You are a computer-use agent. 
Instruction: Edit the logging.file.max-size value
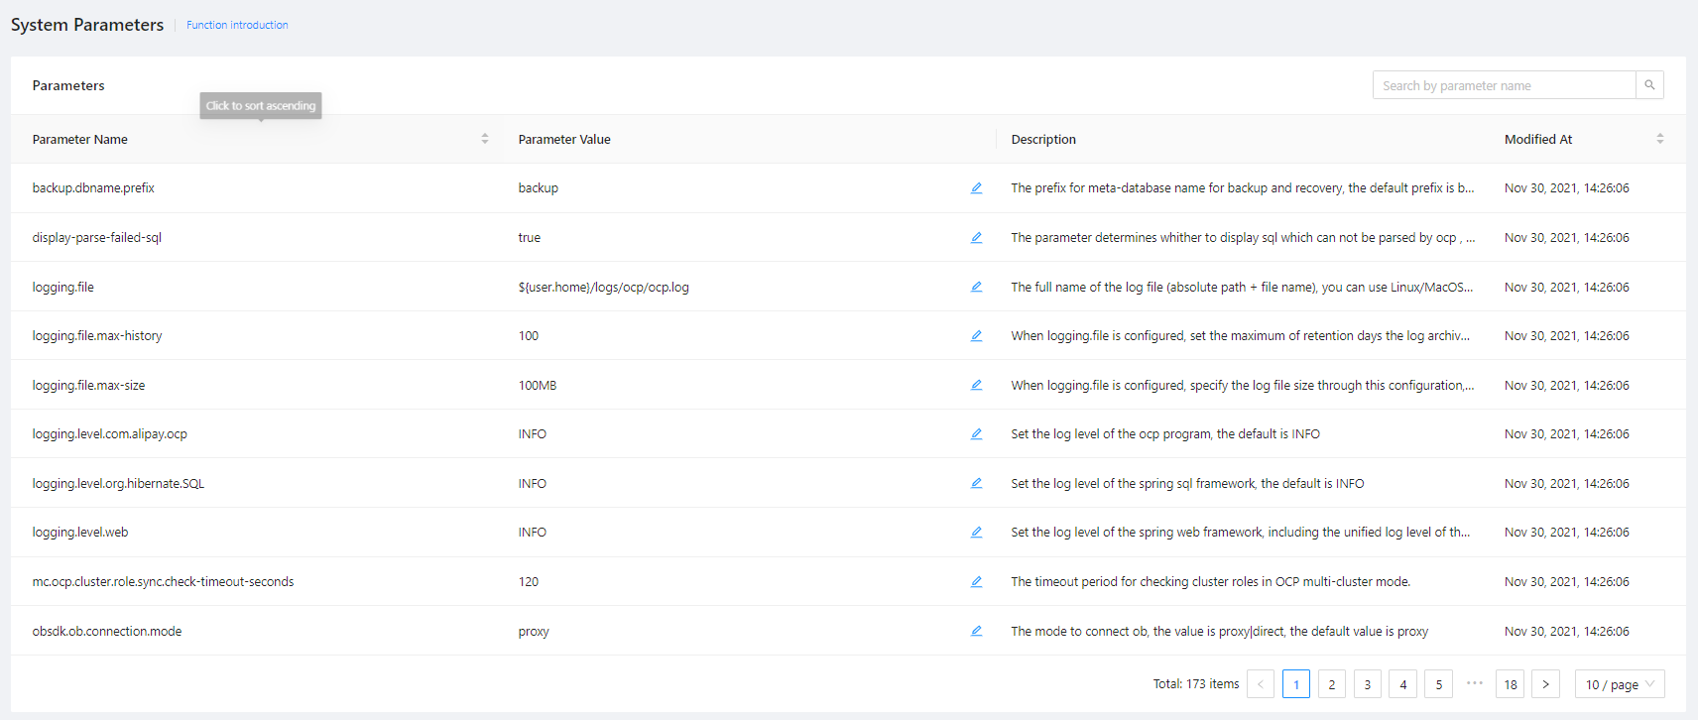click(x=976, y=385)
